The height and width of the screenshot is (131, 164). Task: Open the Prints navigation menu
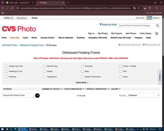pos(4,38)
